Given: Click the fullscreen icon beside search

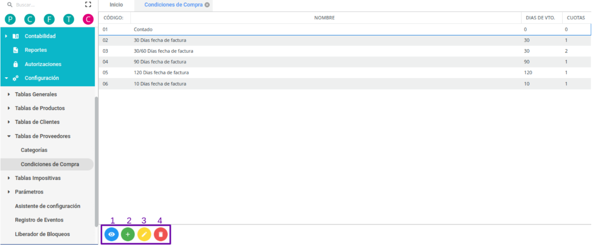Looking at the screenshot, I should point(88,5).
